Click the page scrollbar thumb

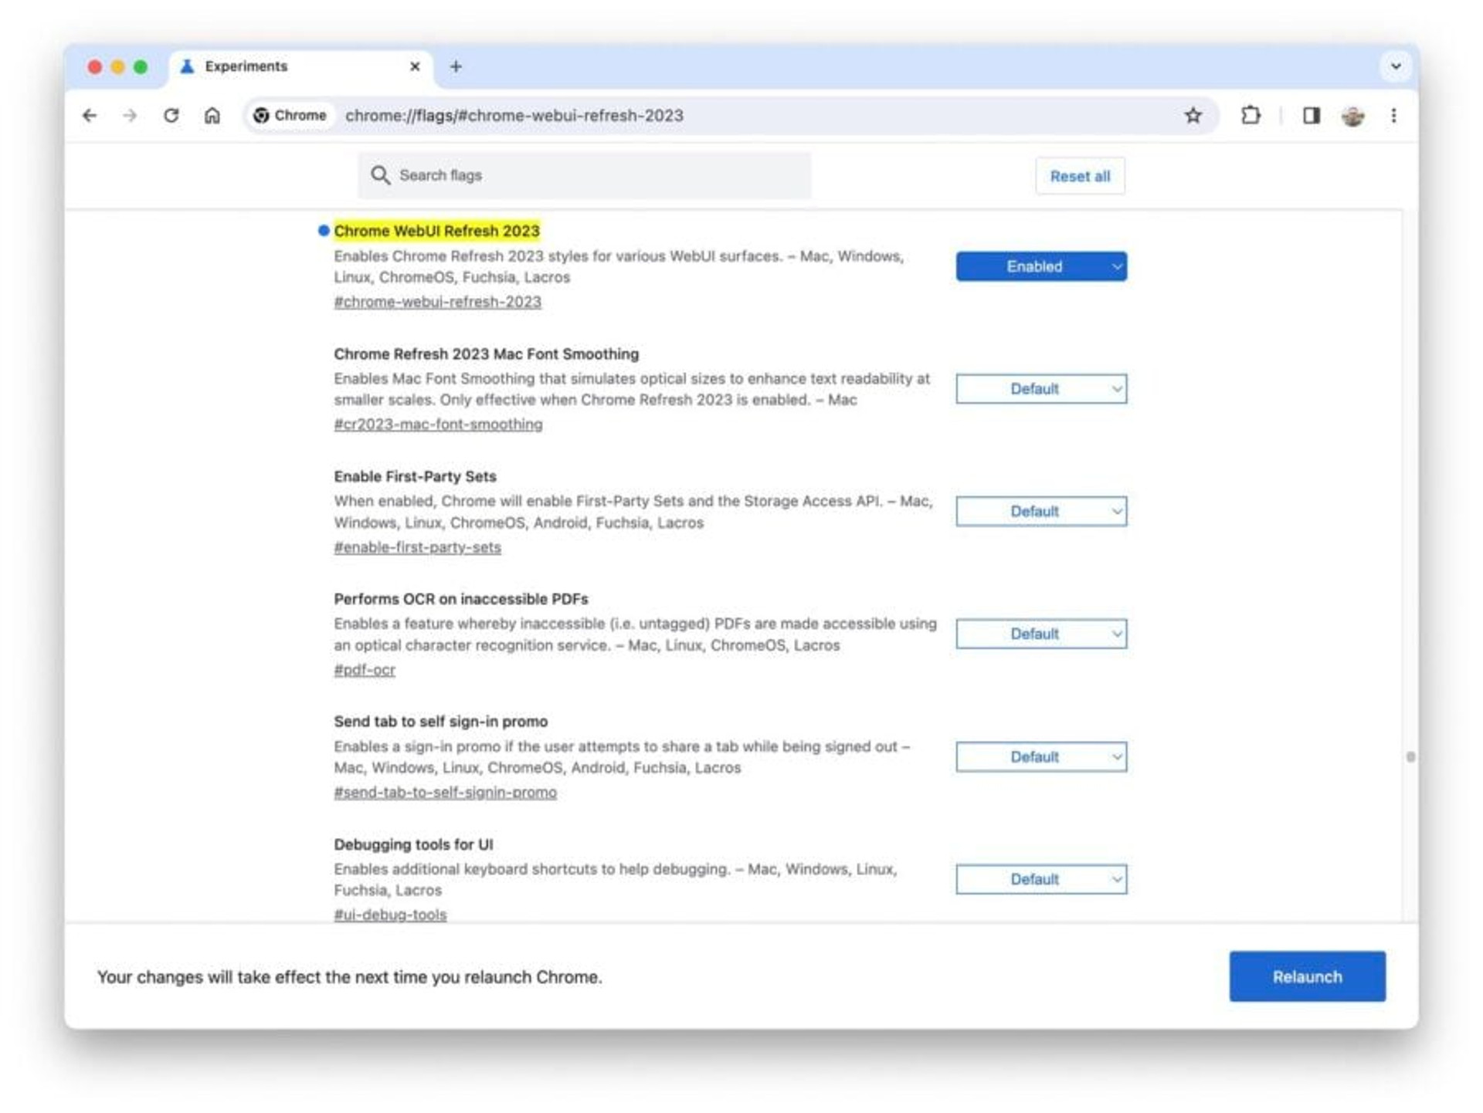click(x=1410, y=757)
